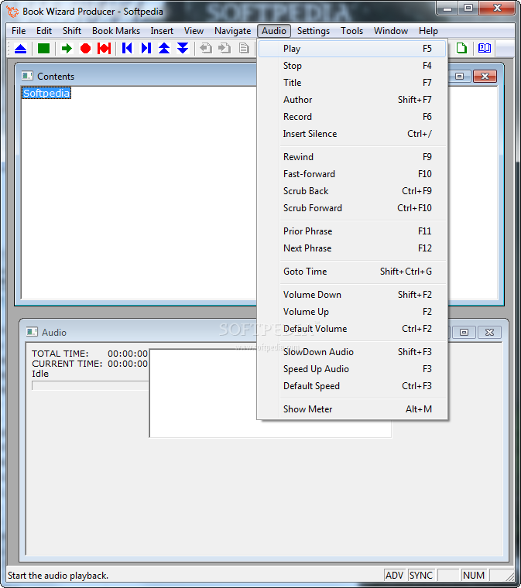Click the blue double down-arrow icon
Image resolution: width=521 pixels, height=588 pixels.
pos(183,49)
